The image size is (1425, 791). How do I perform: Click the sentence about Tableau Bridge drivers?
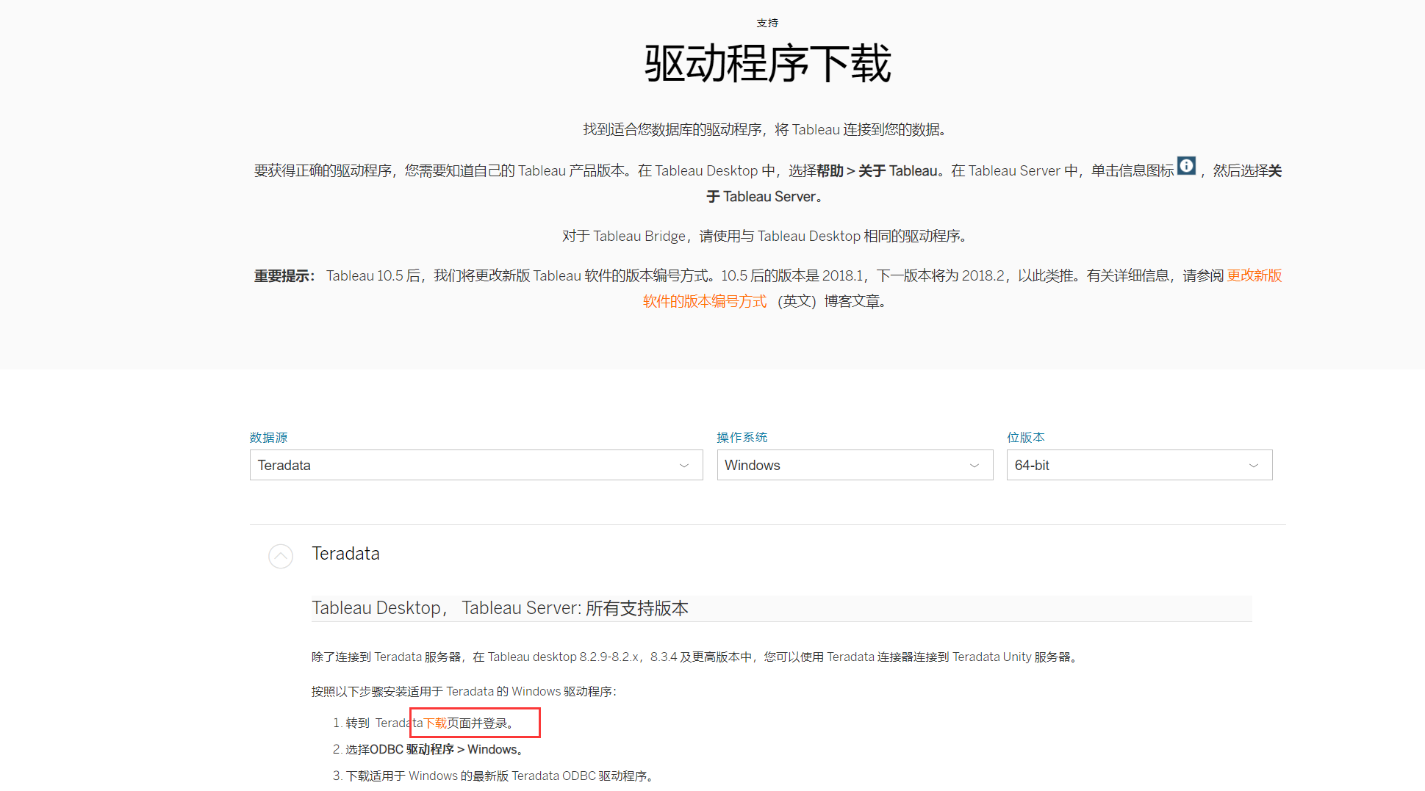[x=767, y=236]
